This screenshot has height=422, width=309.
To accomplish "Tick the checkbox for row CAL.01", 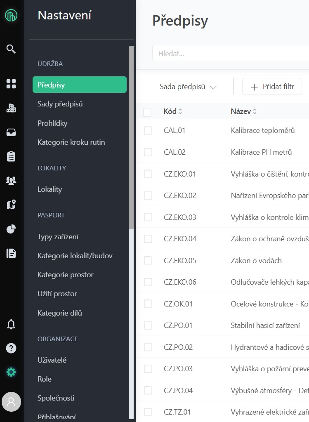I will click(148, 130).
